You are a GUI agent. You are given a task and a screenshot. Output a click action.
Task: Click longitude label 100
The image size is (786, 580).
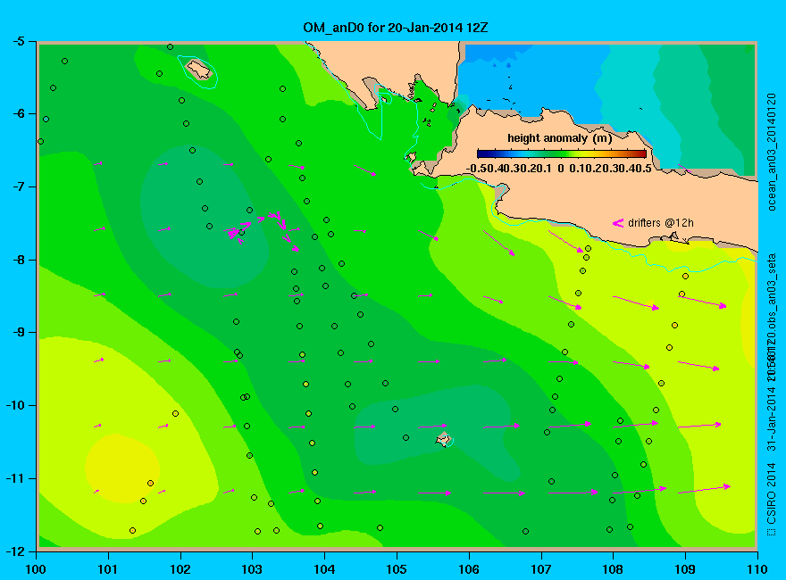[x=36, y=569]
